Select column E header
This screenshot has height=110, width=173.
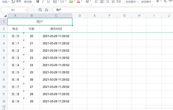(x=95, y=15)
